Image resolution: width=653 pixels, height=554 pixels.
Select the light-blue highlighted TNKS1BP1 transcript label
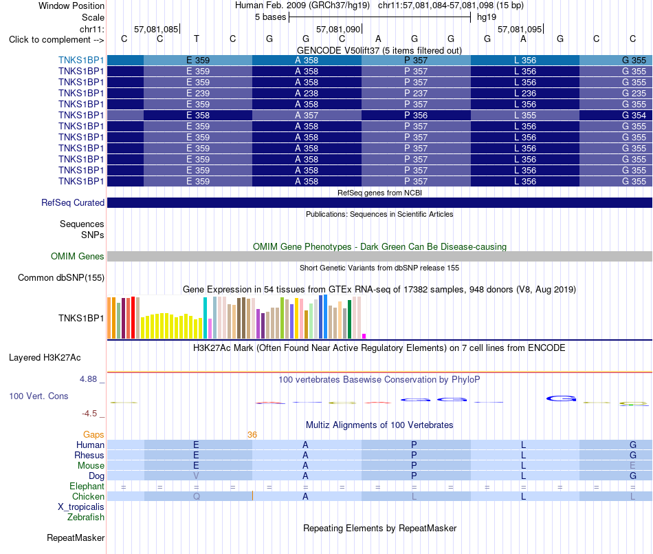coord(81,61)
